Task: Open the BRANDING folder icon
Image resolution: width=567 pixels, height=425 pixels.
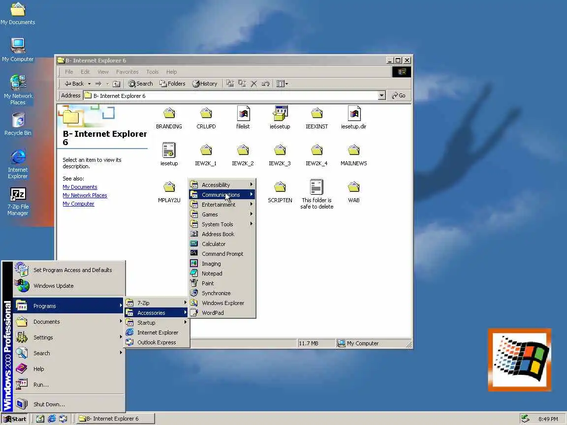Action: pyautogui.click(x=169, y=114)
